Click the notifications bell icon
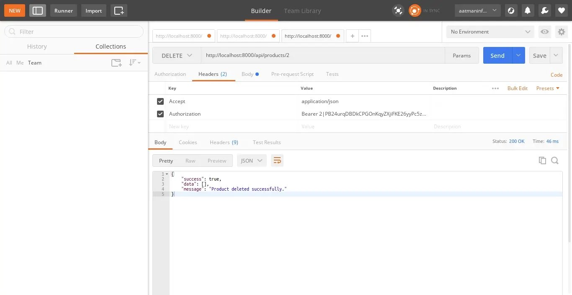The width and height of the screenshot is (572, 295). click(x=528, y=10)
